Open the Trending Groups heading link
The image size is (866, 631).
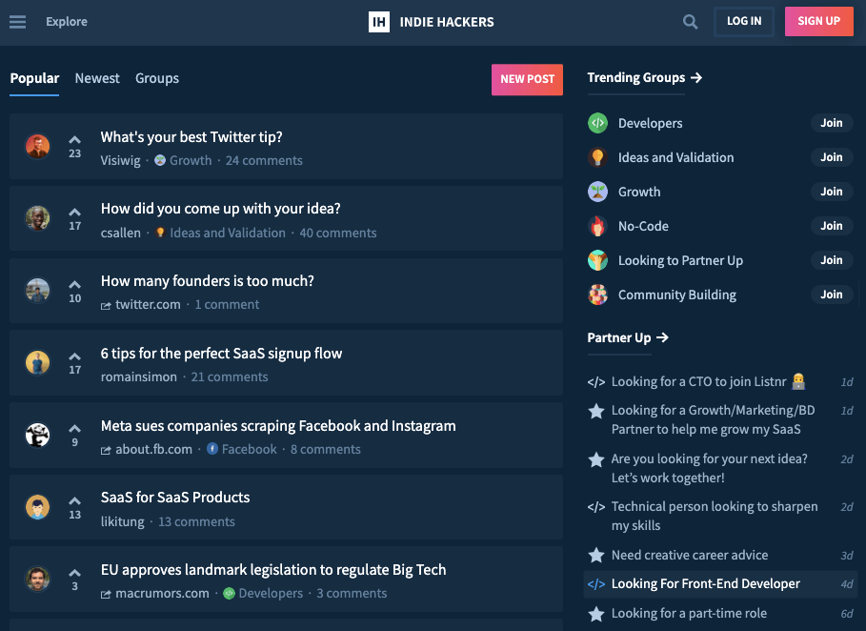(636, 78)
